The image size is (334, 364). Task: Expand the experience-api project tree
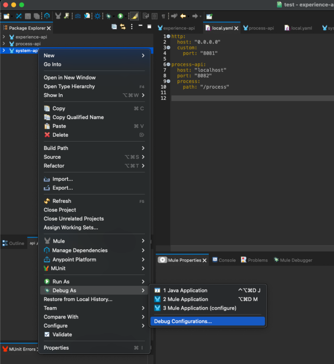[3, 36]
